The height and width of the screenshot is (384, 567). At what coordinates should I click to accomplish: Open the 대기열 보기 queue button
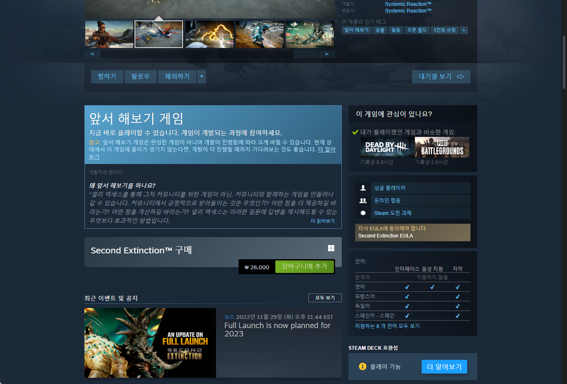[x=441, y=77]
